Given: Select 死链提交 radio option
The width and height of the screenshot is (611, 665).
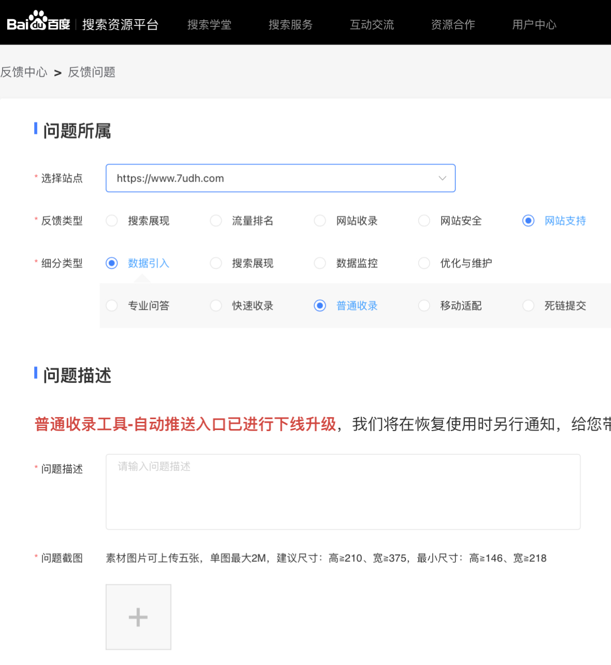Looking at the screenshot, I should click(529, 306).
